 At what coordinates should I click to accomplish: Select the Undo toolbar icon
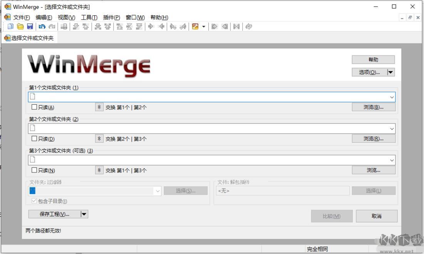click(42, 26)
